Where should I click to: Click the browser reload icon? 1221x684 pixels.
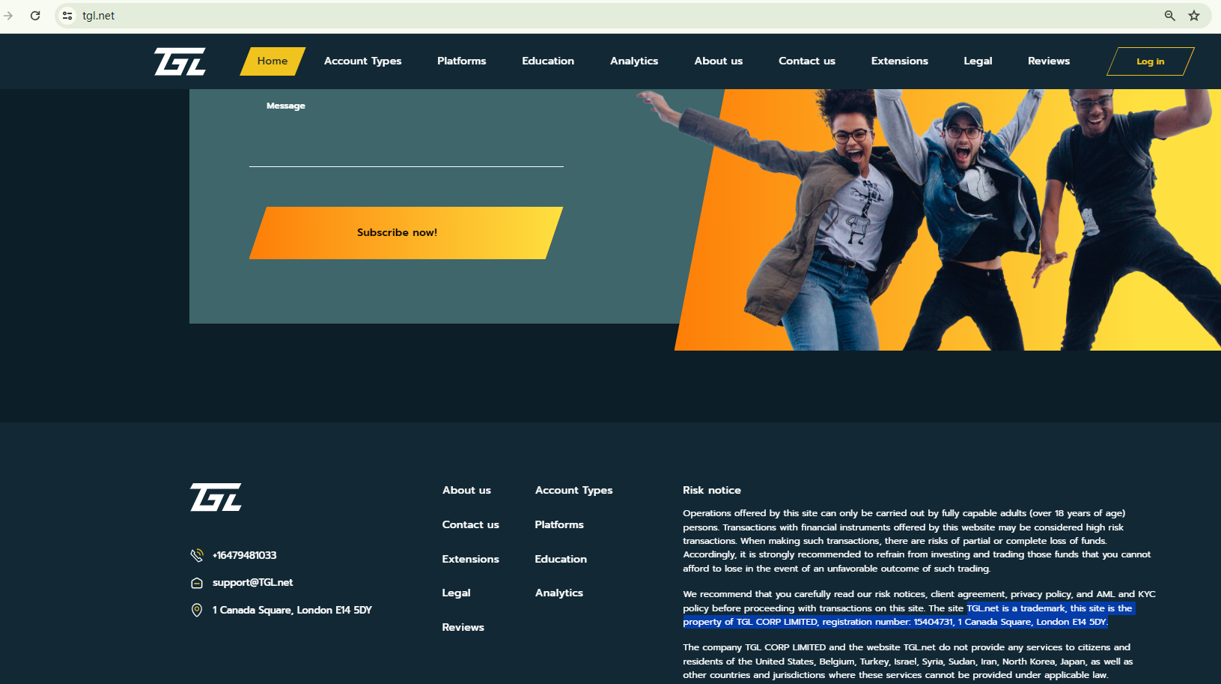coord(35,16)
